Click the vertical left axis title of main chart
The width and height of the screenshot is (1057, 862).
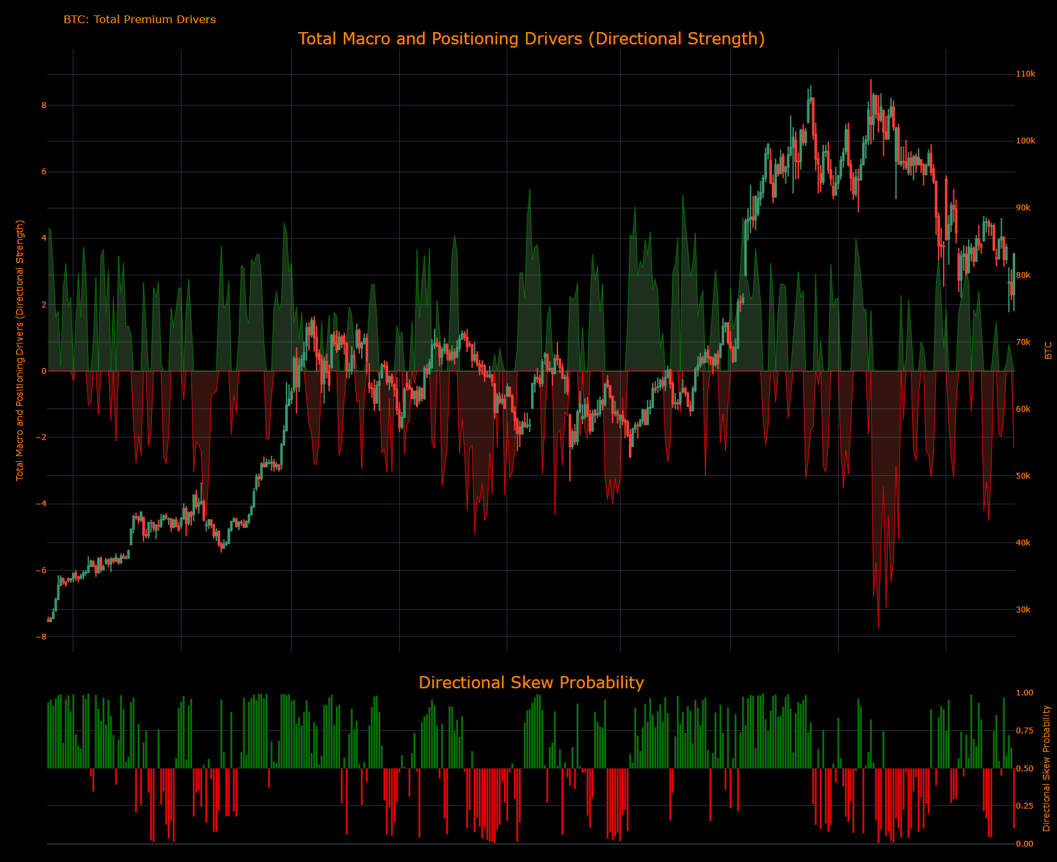point(20,351)
